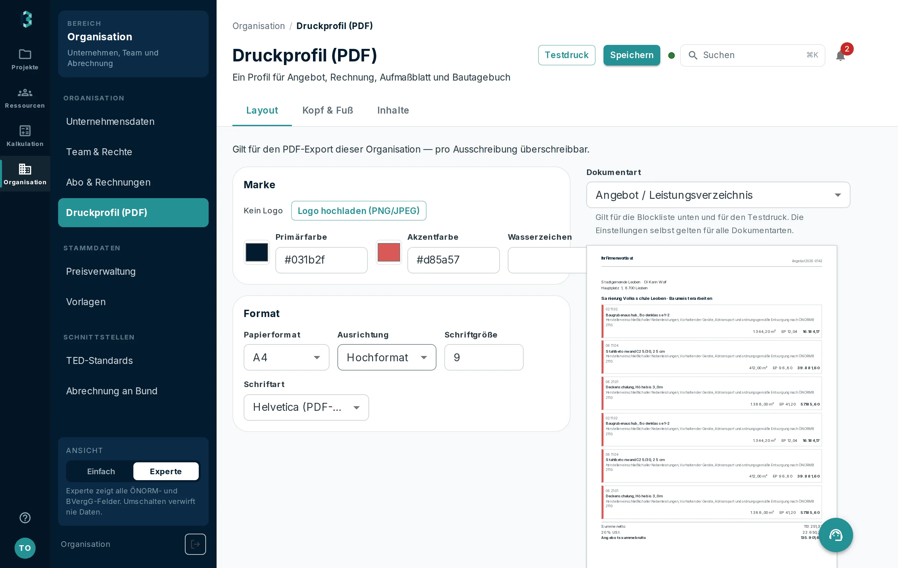
Task: Switch to the Inhalte tab
Action: coord(393,110)
